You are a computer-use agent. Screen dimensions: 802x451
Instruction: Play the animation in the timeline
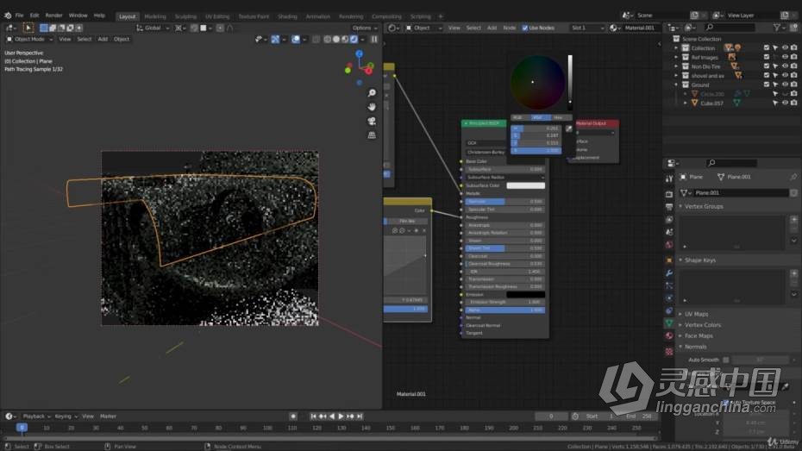[x=341, y=417]
